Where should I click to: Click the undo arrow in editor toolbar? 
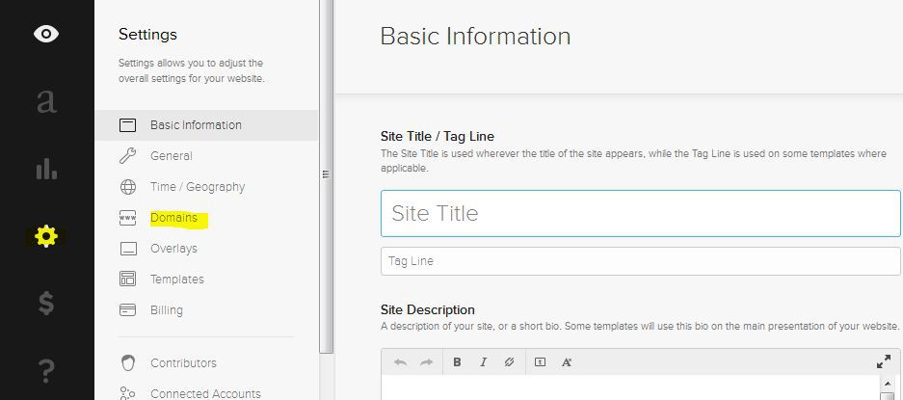(x=401, y=362)
